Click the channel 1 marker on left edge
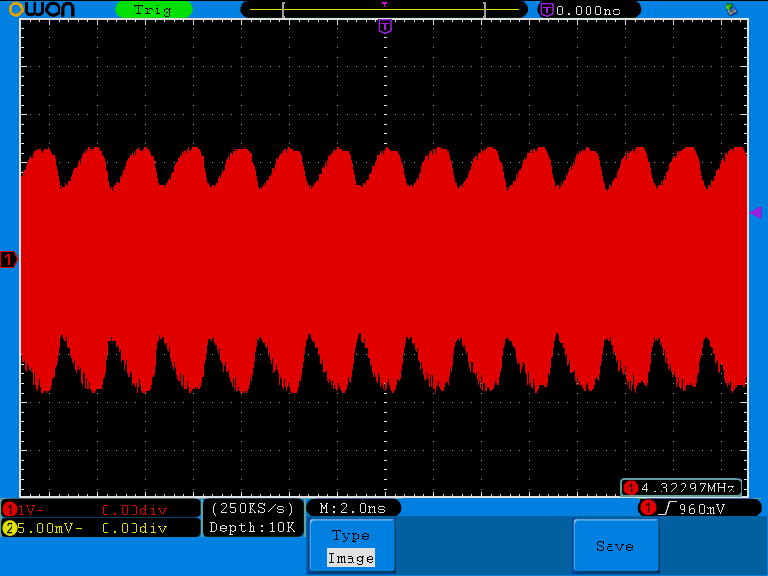 click(x=8, y=259)
